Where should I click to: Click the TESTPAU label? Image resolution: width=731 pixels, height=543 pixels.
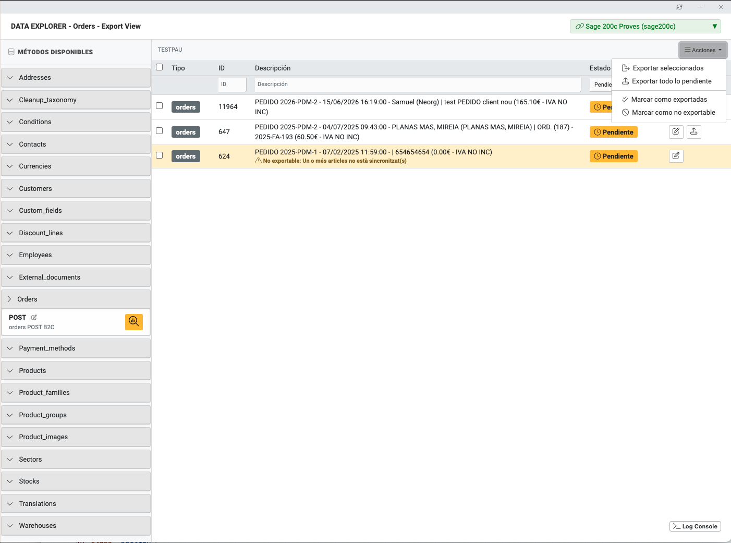pyautogui.click(x=170, y=50)
